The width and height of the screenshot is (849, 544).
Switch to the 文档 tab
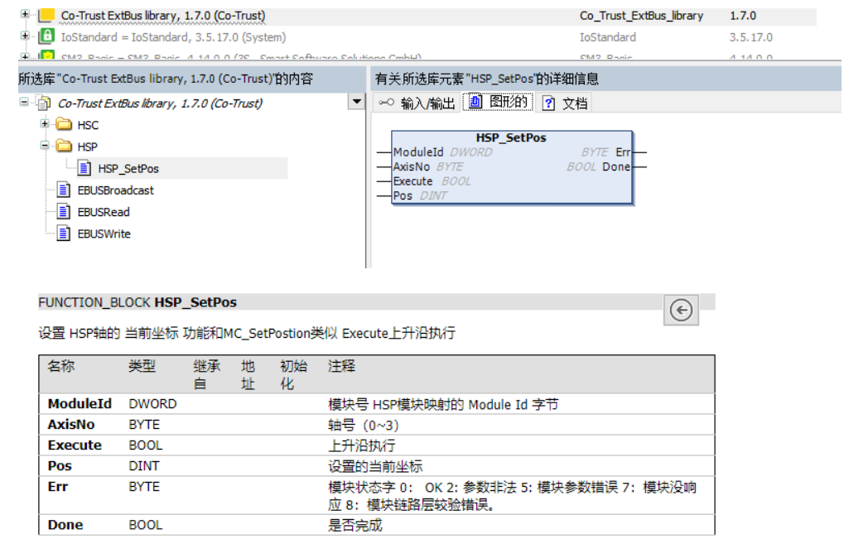pos(565,103)
